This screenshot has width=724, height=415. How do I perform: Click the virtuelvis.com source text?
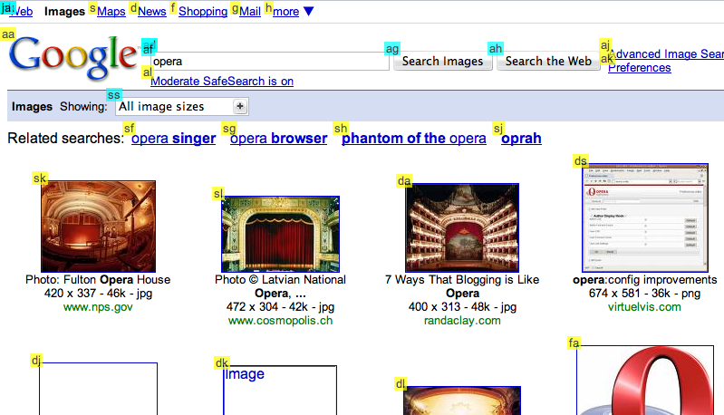(644, 307)
